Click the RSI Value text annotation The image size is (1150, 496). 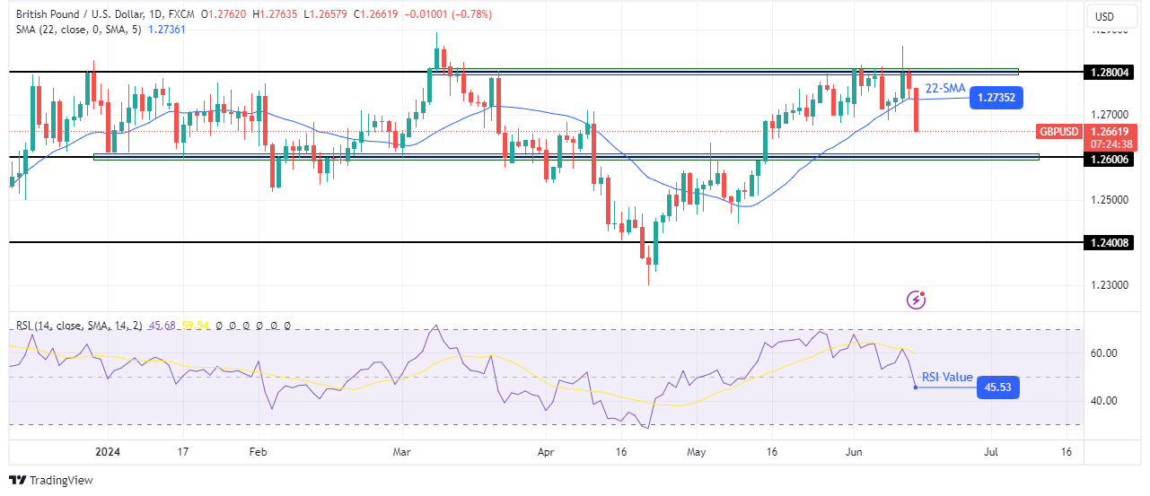click(945, 378)
